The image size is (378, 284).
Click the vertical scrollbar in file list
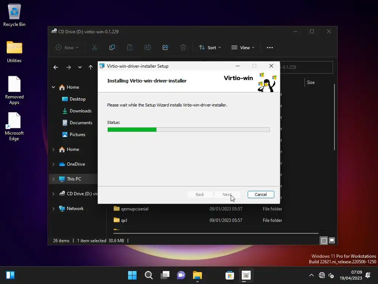tap(334, 117)
